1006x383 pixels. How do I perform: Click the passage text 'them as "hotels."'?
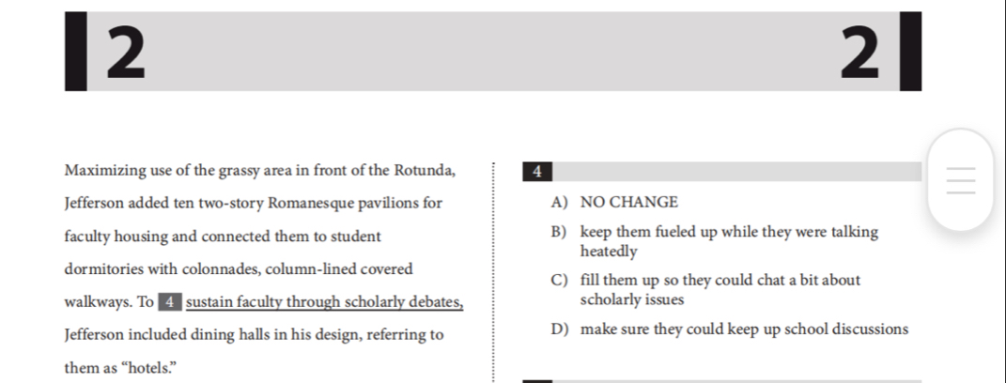120,368
